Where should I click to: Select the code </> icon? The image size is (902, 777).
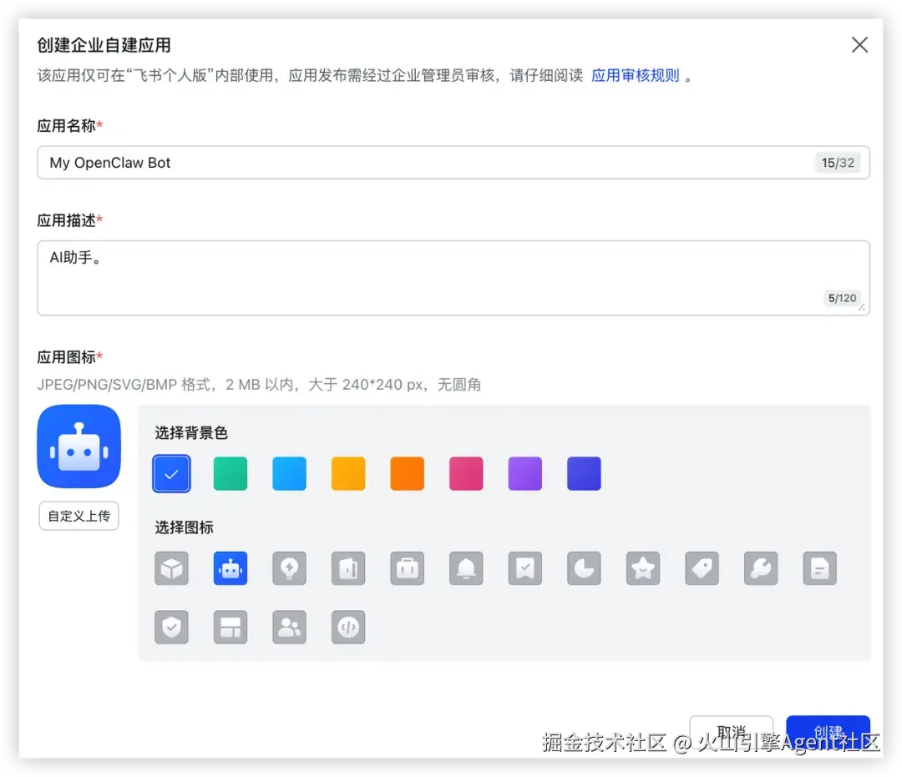[x=348, y=627]
